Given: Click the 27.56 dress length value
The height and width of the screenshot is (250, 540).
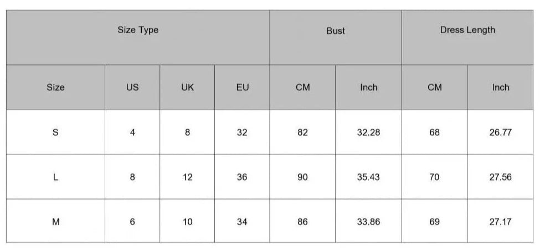Looking at the screenshot, I should tap(500, 177).
